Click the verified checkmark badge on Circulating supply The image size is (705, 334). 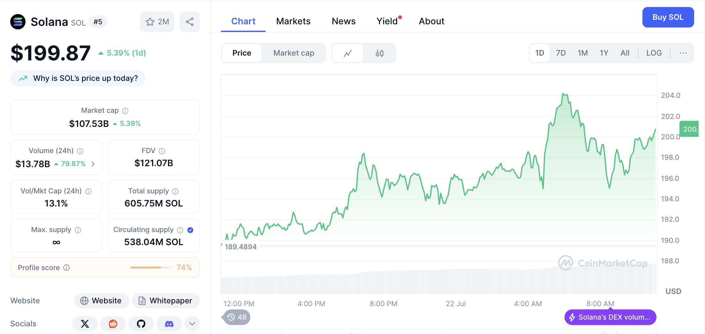pyautogui.click(x=190, y=230)
